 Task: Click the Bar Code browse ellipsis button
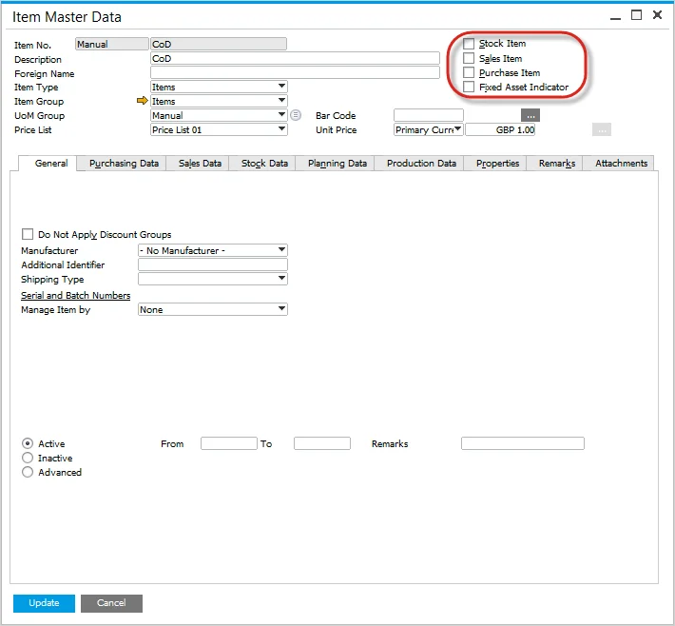(x=530, y=115)
